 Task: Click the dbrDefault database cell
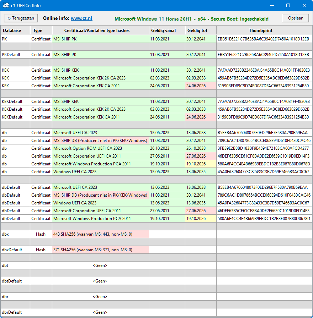15,312
